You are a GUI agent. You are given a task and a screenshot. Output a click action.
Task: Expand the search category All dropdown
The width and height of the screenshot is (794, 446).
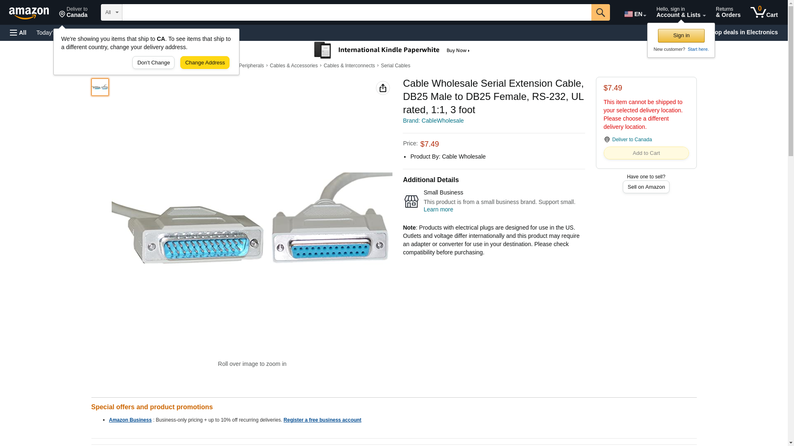(111, 12)
